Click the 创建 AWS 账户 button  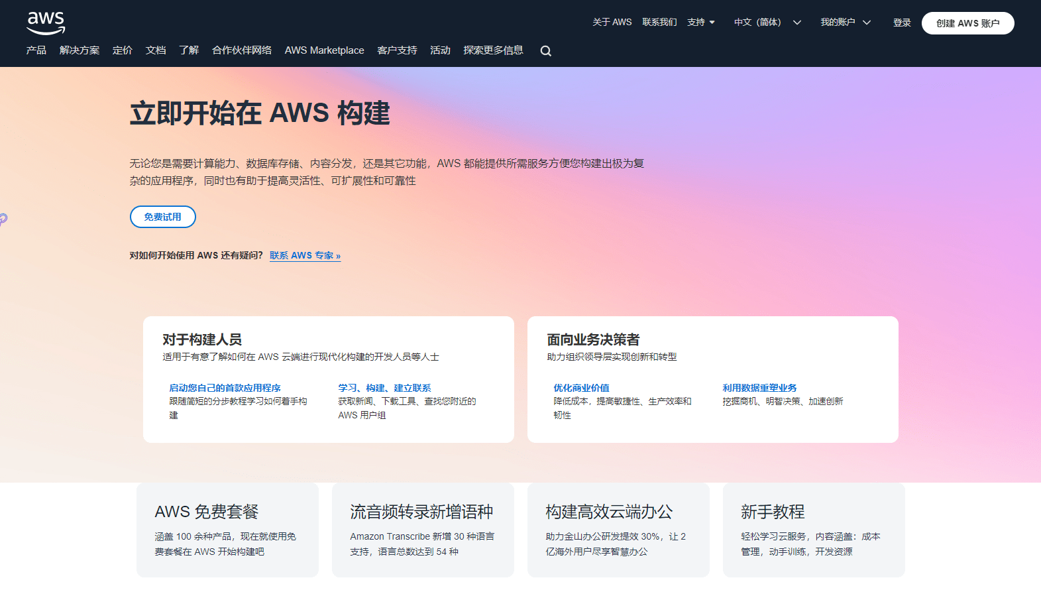pos(967,23)
